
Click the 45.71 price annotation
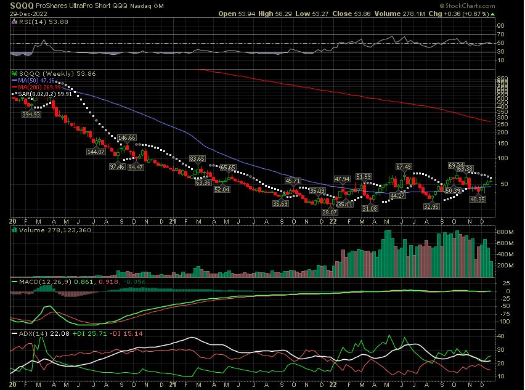293,181
